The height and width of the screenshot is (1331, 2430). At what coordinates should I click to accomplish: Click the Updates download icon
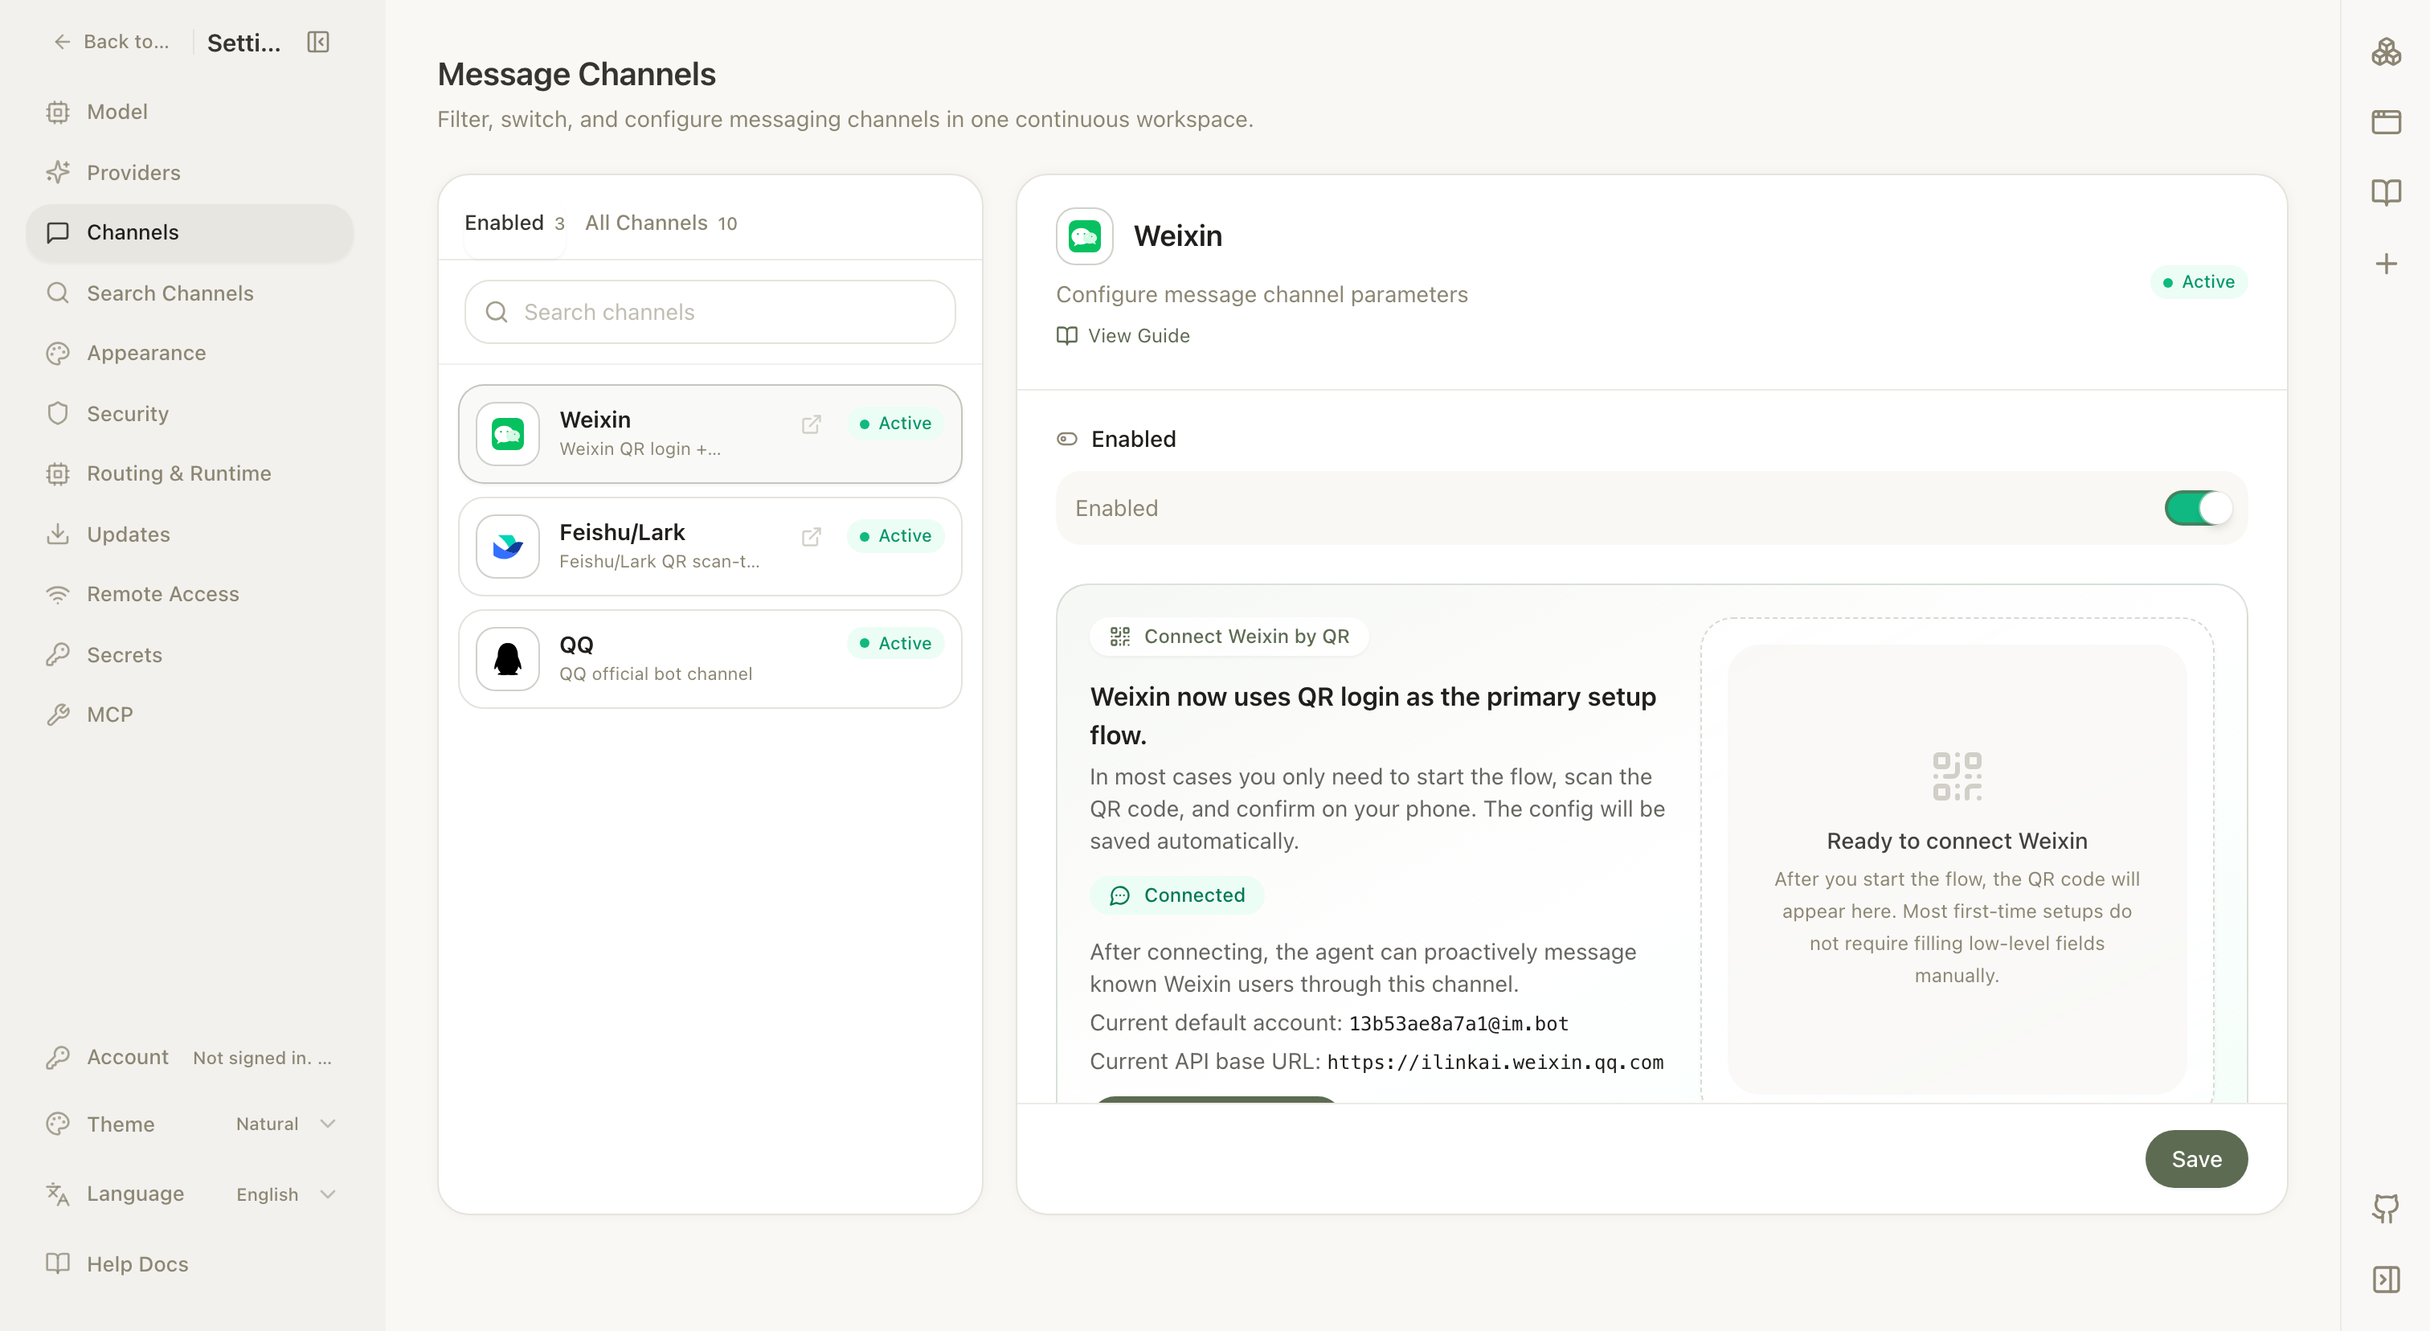tap(58, 534)
